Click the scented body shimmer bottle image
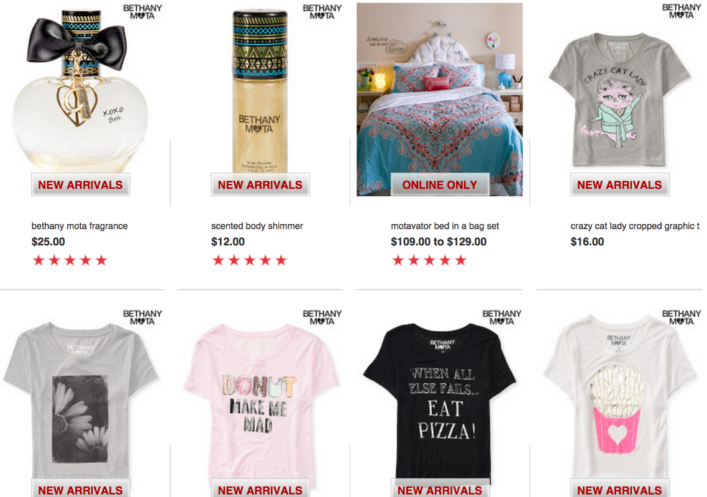This screenshot has height=497, width=707. coord(260,91)
